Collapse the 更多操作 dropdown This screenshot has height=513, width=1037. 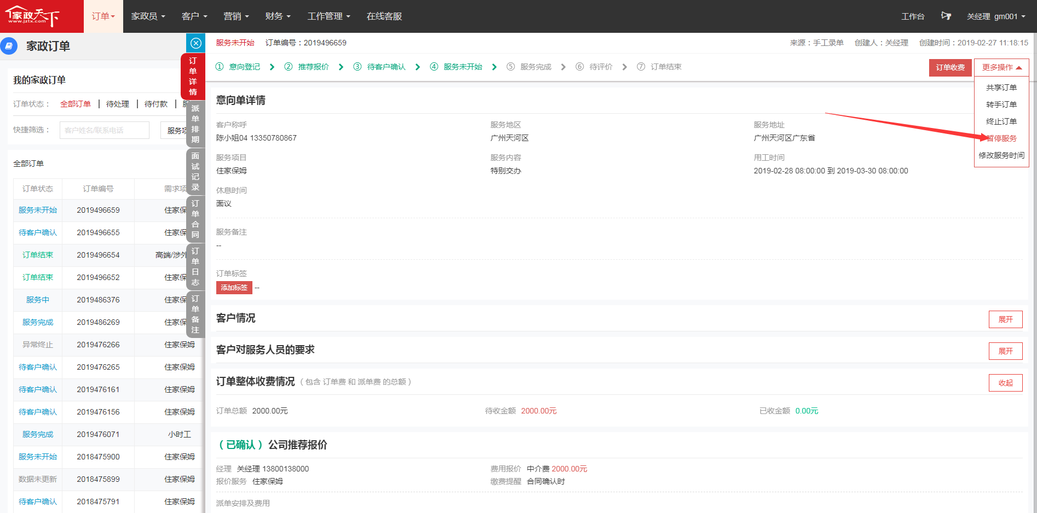click(x=1001, y=68)
